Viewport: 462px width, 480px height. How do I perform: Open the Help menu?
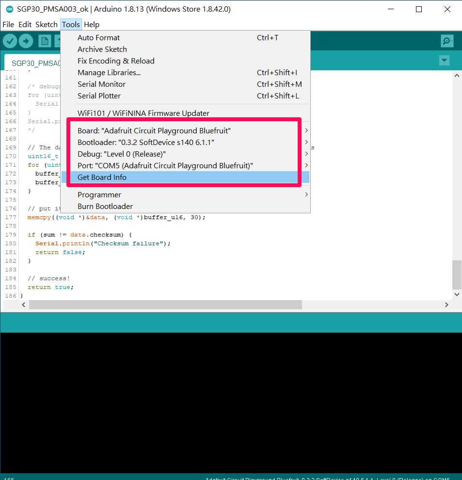click(92, 25)
